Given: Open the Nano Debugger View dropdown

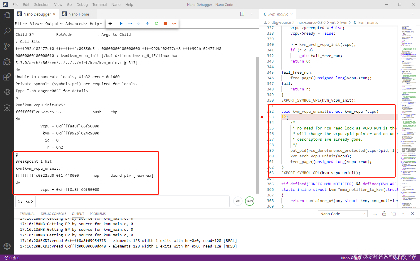Looking at the screenshot, I should 36,23.
